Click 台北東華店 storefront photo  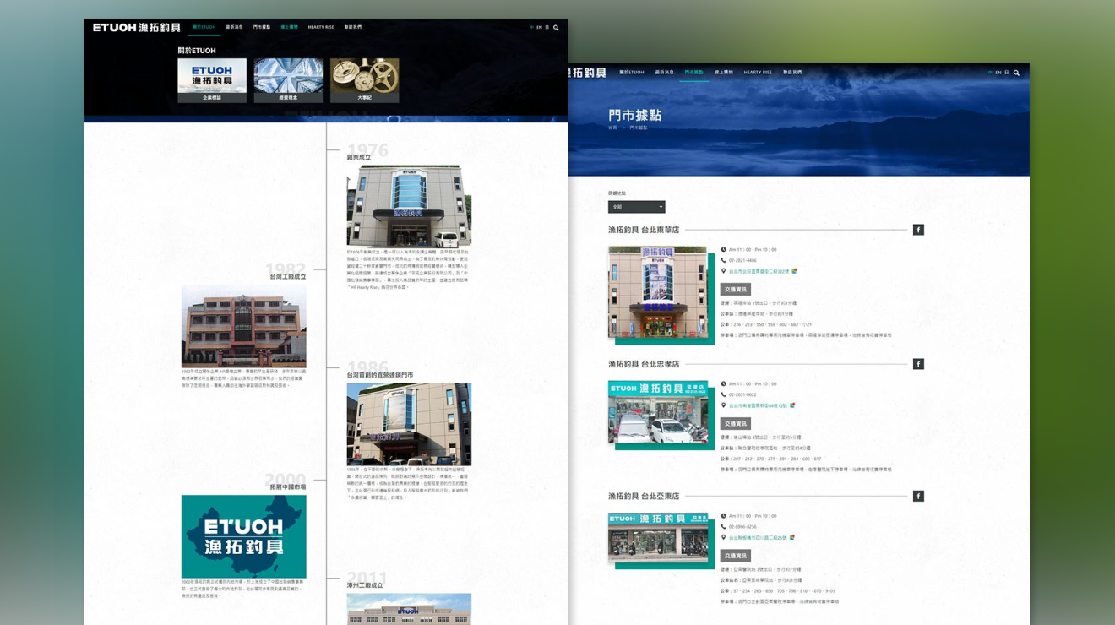click(x=658, y=292)
